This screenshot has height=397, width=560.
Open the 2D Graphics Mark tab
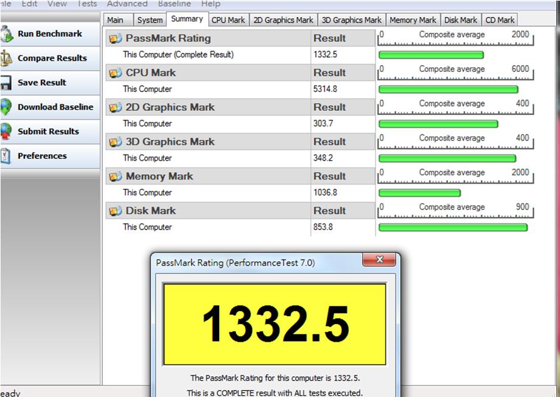point(284,20)
